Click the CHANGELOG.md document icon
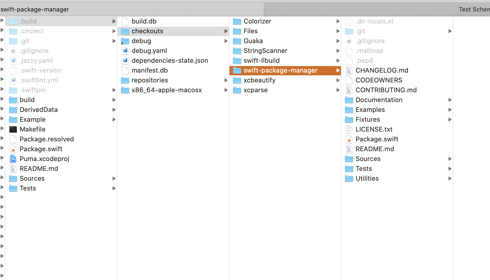Screen dimensions: 490x280 pos(349,70)
